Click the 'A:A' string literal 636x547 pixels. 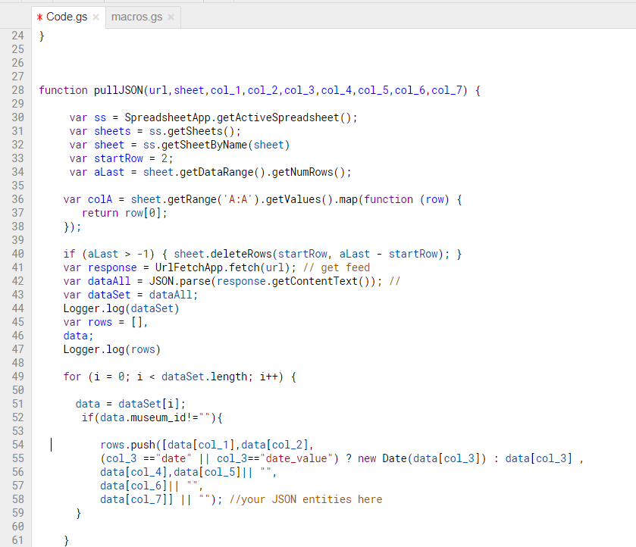click(x=238, y=199)
